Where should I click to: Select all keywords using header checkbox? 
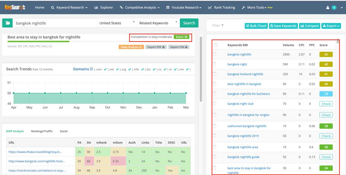(x=216, y=45)
